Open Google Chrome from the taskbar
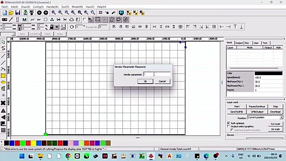The height and width of the screenshot is (161, 286). pos(68,156)
